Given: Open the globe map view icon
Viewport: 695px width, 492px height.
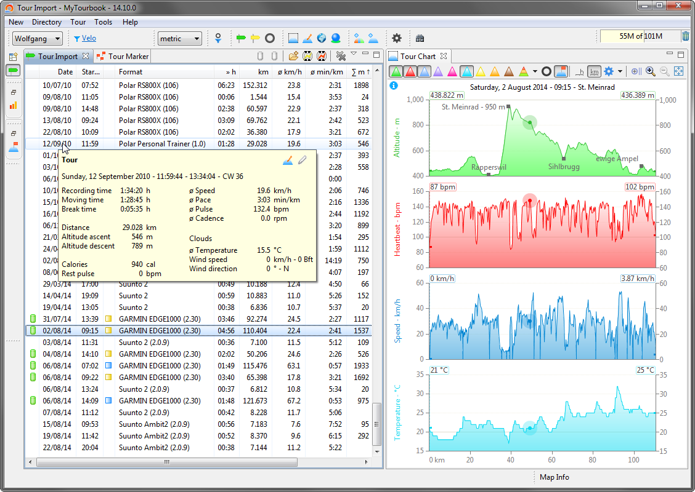Looking at the screenshot, I should point(322,38).
